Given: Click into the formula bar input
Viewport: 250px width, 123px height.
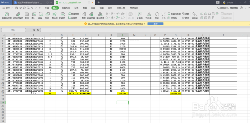Looking at the screenshot, I should pyautogui.click(x=145, y=30).
